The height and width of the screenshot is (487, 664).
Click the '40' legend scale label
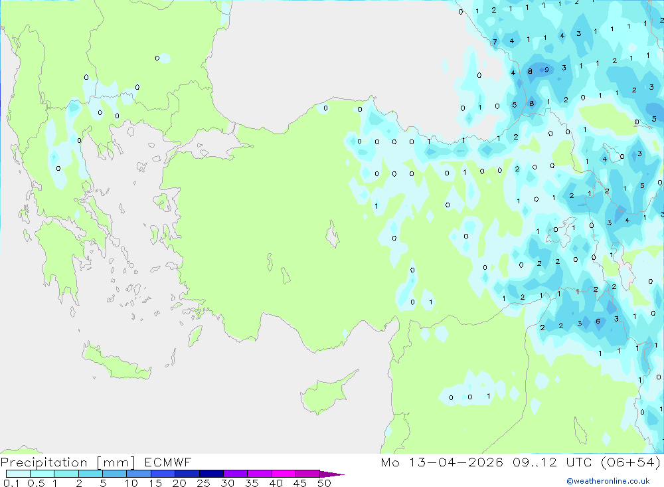276,483
